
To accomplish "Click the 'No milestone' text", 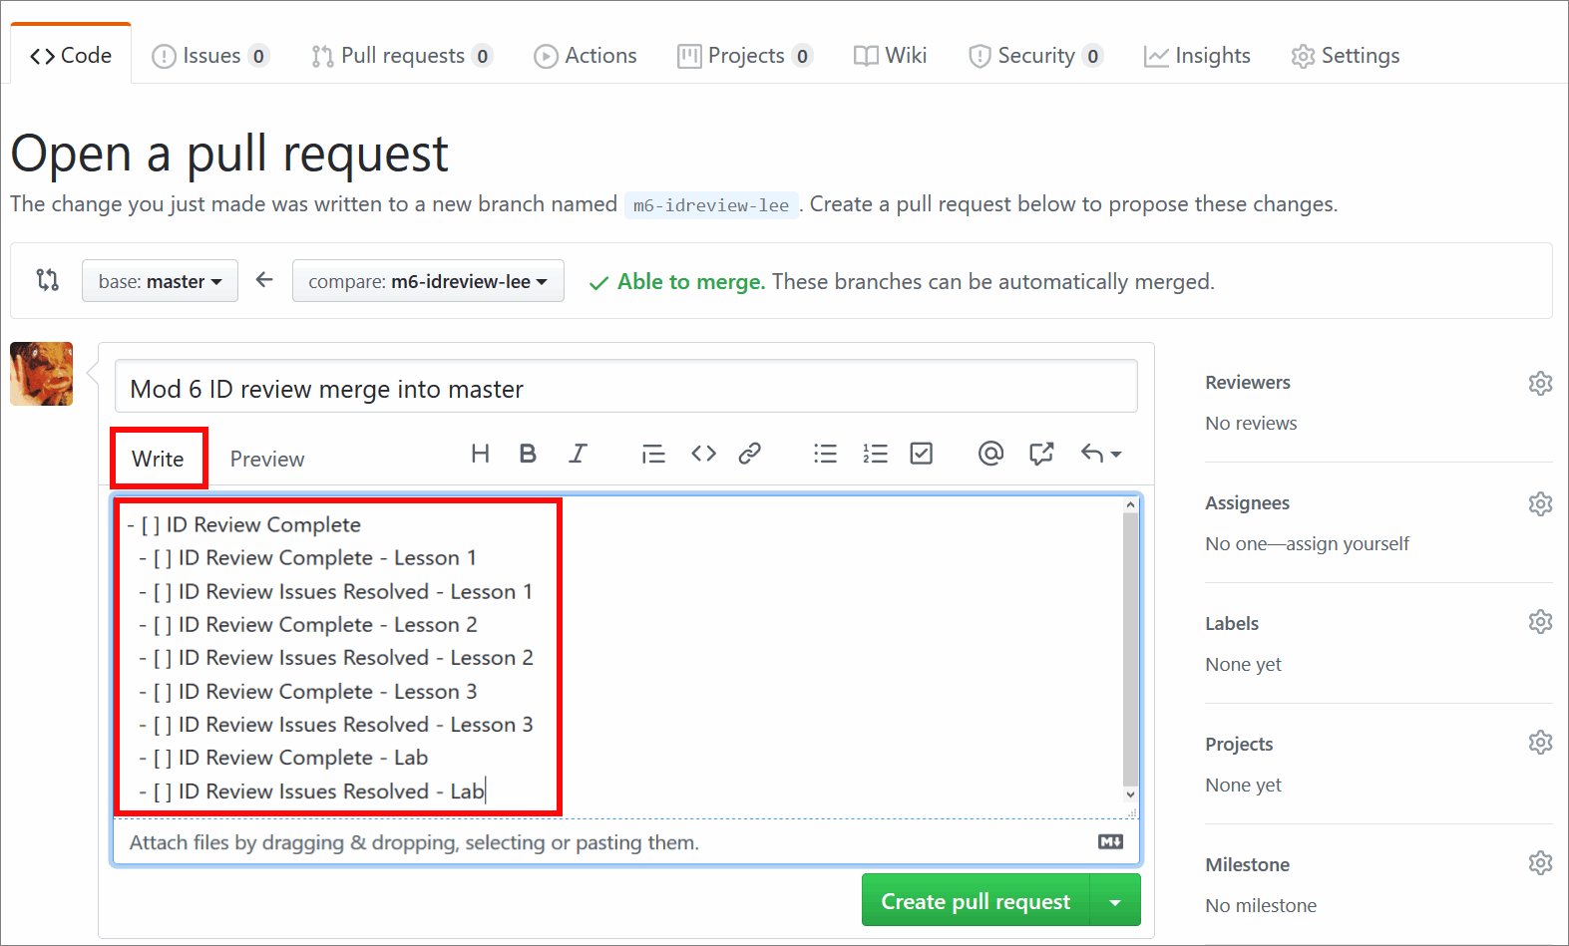I will click(1261, 905).
